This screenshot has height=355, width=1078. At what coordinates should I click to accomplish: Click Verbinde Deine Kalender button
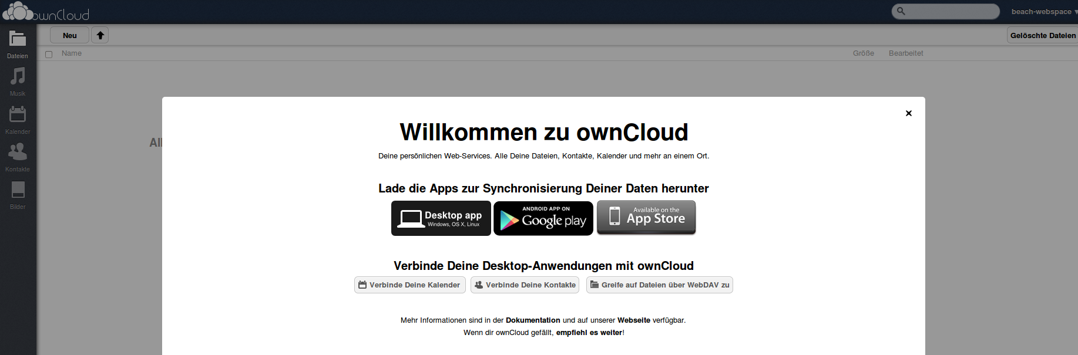[410, 285]
